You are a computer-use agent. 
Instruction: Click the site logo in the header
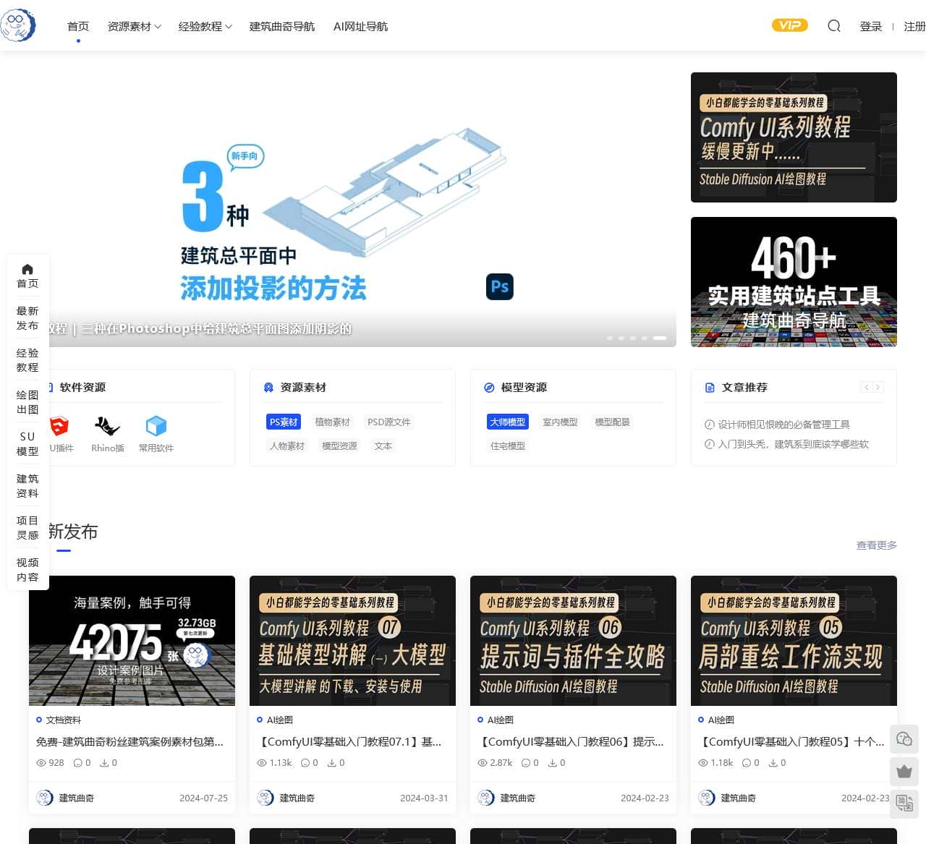(18, 25)
